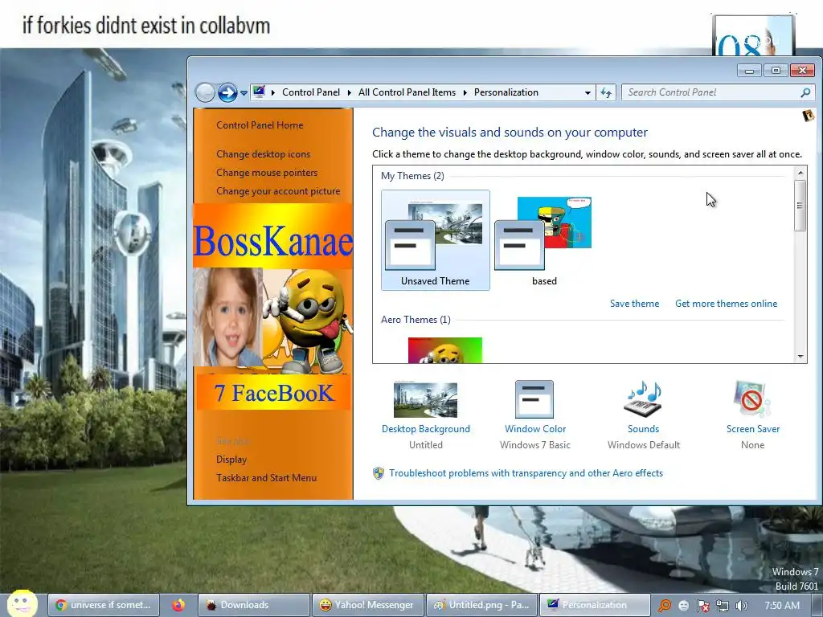Open Change your account picture

click(278, 191)
